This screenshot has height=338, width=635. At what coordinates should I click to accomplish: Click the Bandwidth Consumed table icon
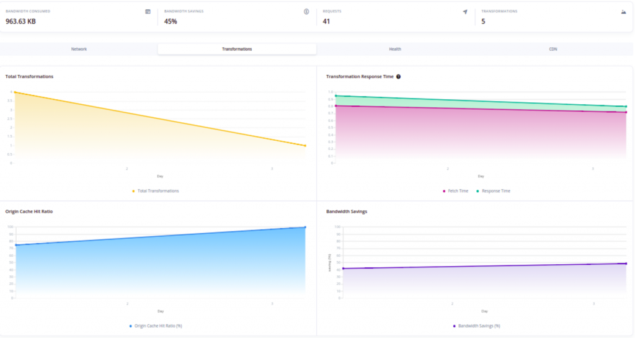pos(148,12)
